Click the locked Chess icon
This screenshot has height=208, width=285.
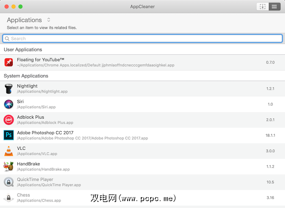[x=9, y=198]
